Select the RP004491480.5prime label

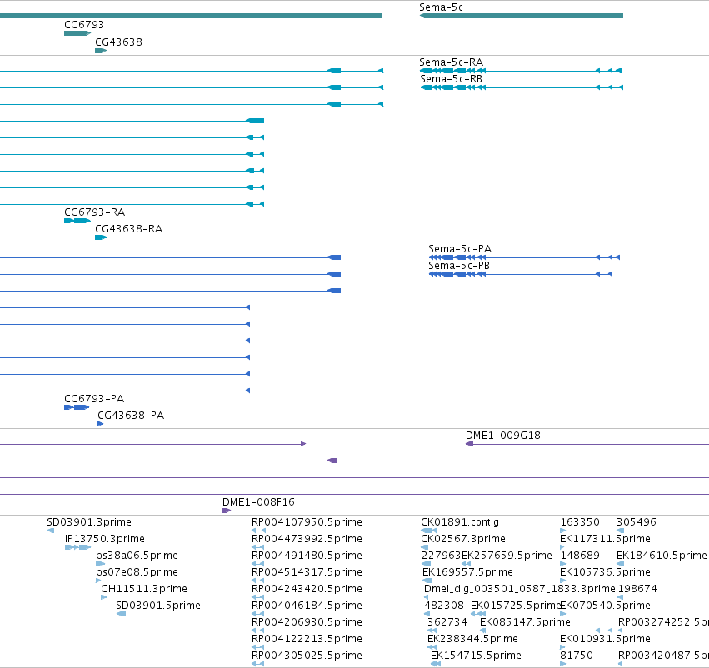pyautogui.click(x=307, y=555)
